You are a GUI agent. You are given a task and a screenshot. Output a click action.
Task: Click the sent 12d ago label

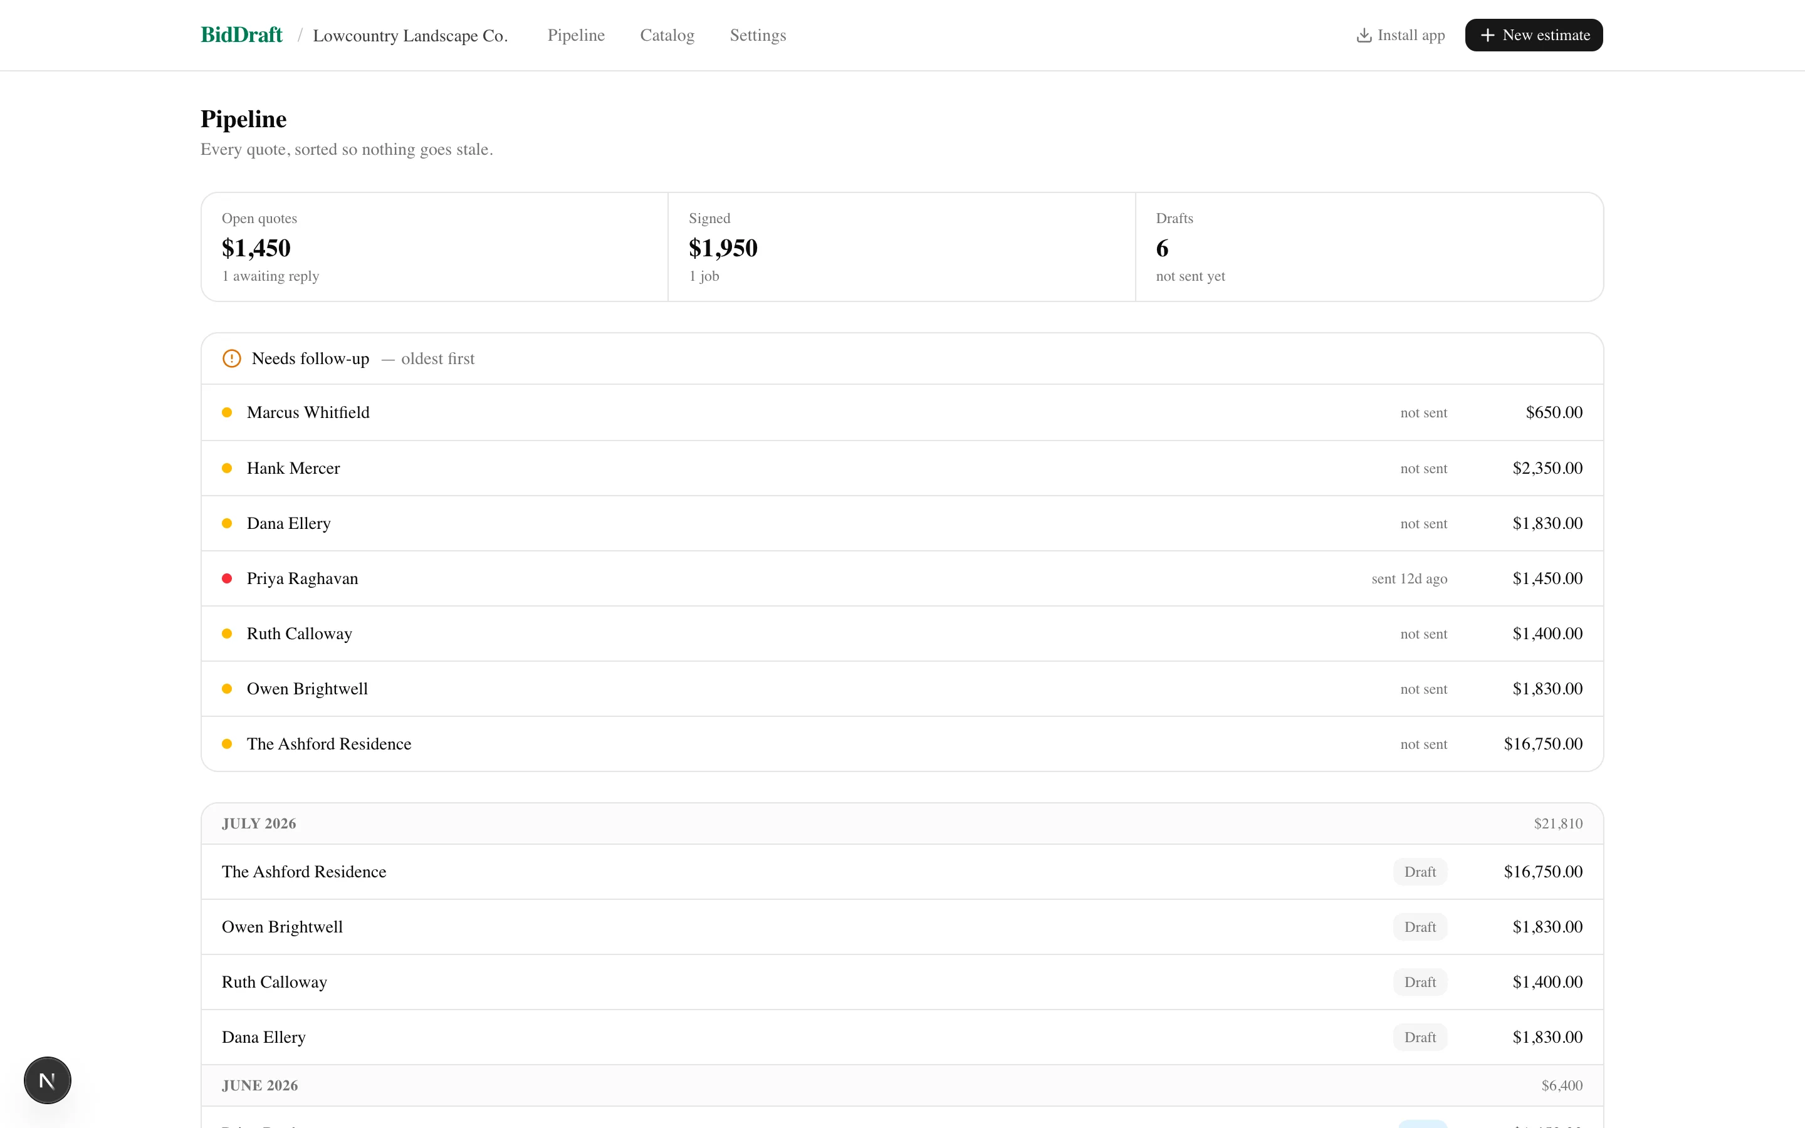[x=1409, y=579]
